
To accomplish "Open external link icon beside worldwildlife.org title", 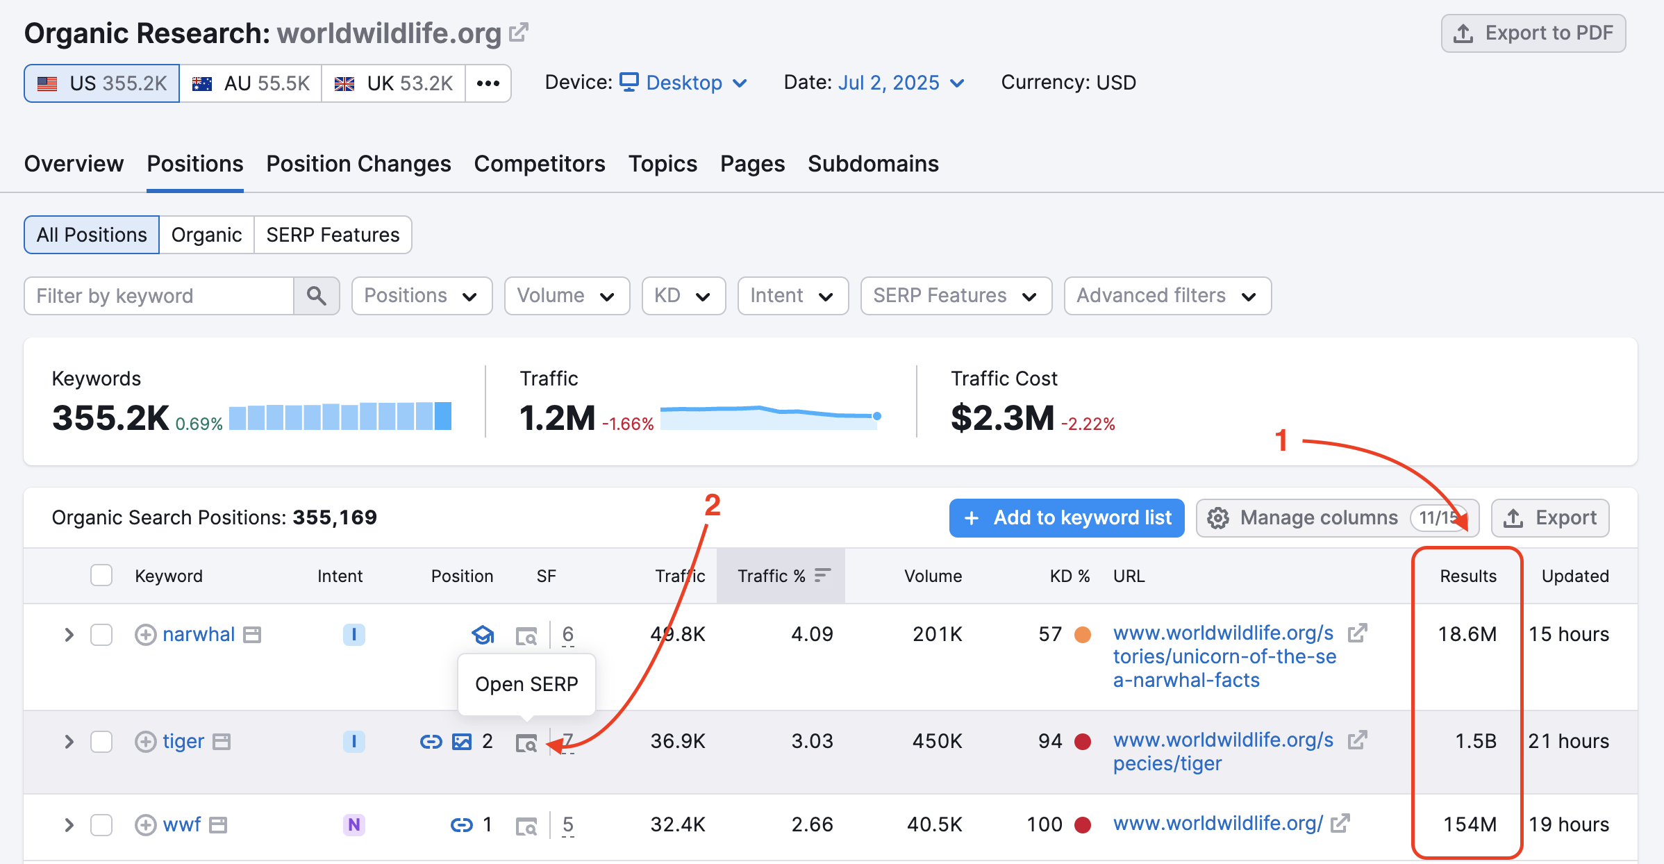I will point(519,33).
